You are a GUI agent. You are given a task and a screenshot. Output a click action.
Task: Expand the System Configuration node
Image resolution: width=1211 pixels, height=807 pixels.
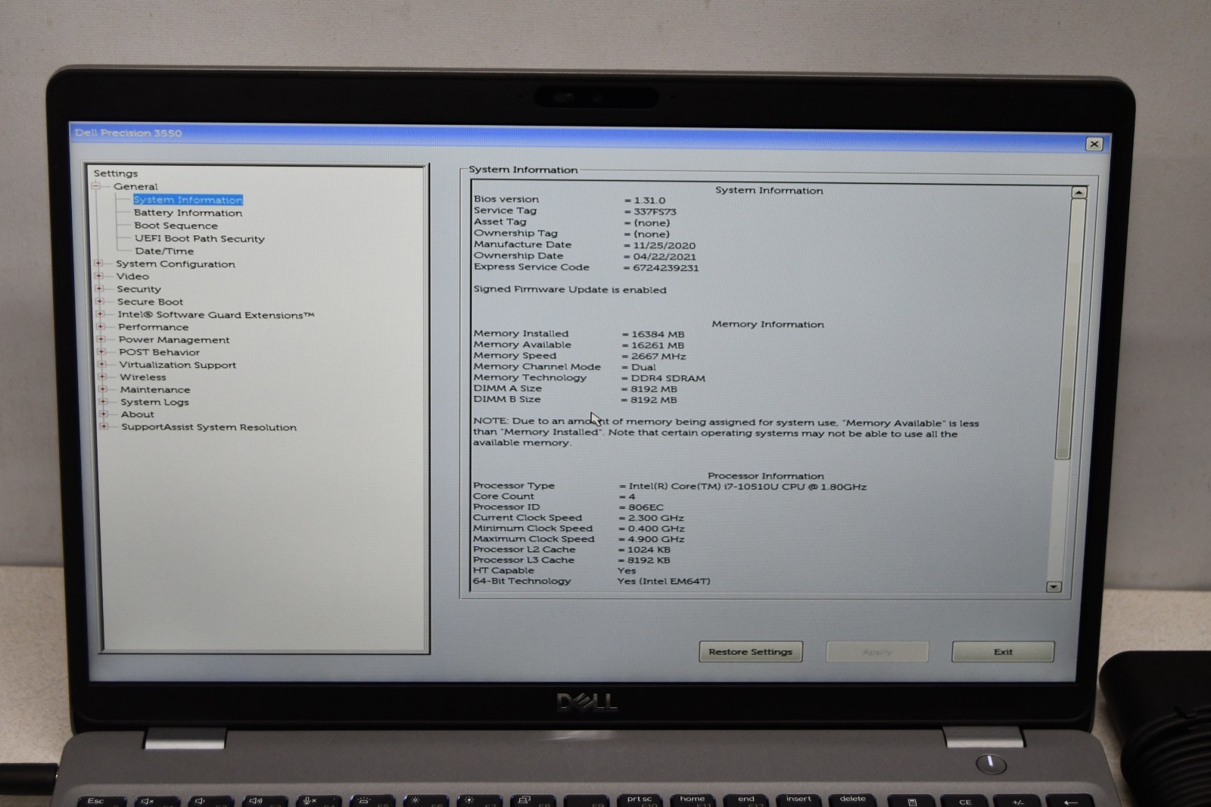tap(98, 263)
